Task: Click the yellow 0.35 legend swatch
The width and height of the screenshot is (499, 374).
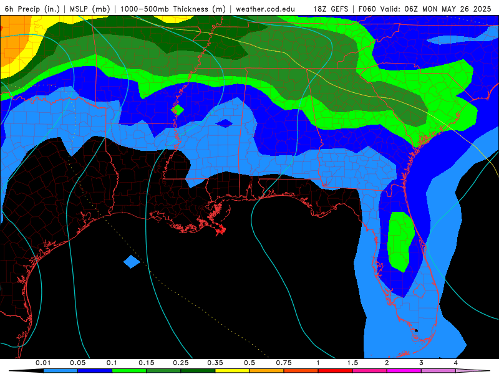Action: click(232, 371)
